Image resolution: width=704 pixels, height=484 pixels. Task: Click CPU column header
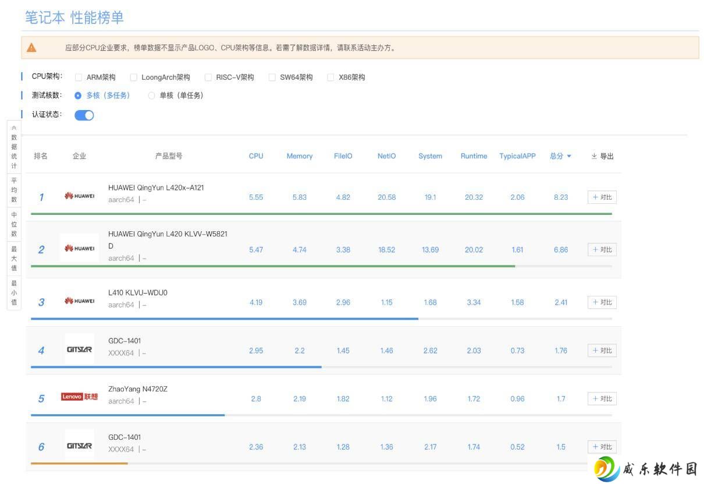pyautogui.click(x=256, y=156)
